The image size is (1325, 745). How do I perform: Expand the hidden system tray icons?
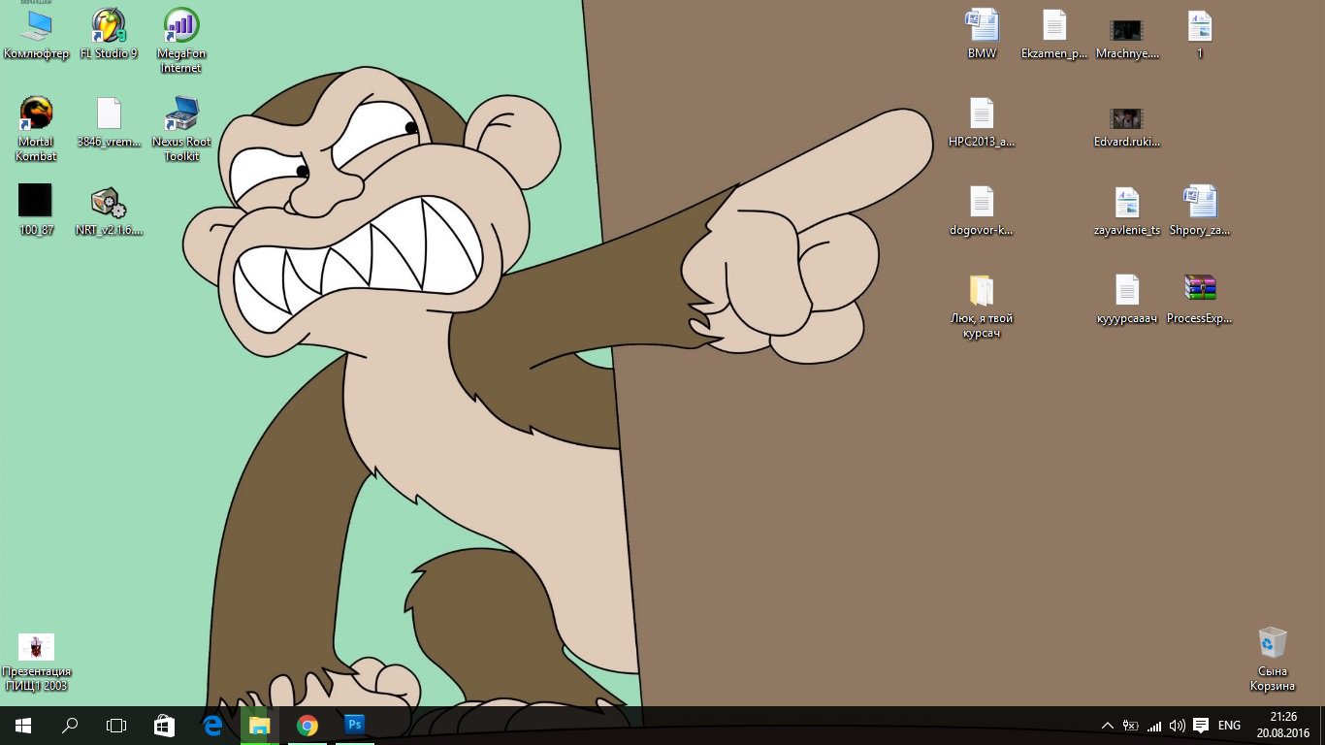1107,726
